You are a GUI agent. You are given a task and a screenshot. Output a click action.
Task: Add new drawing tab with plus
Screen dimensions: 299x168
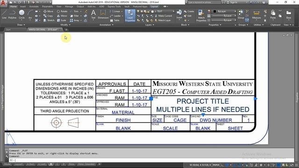pyautogui.click(x=66, y=30)
